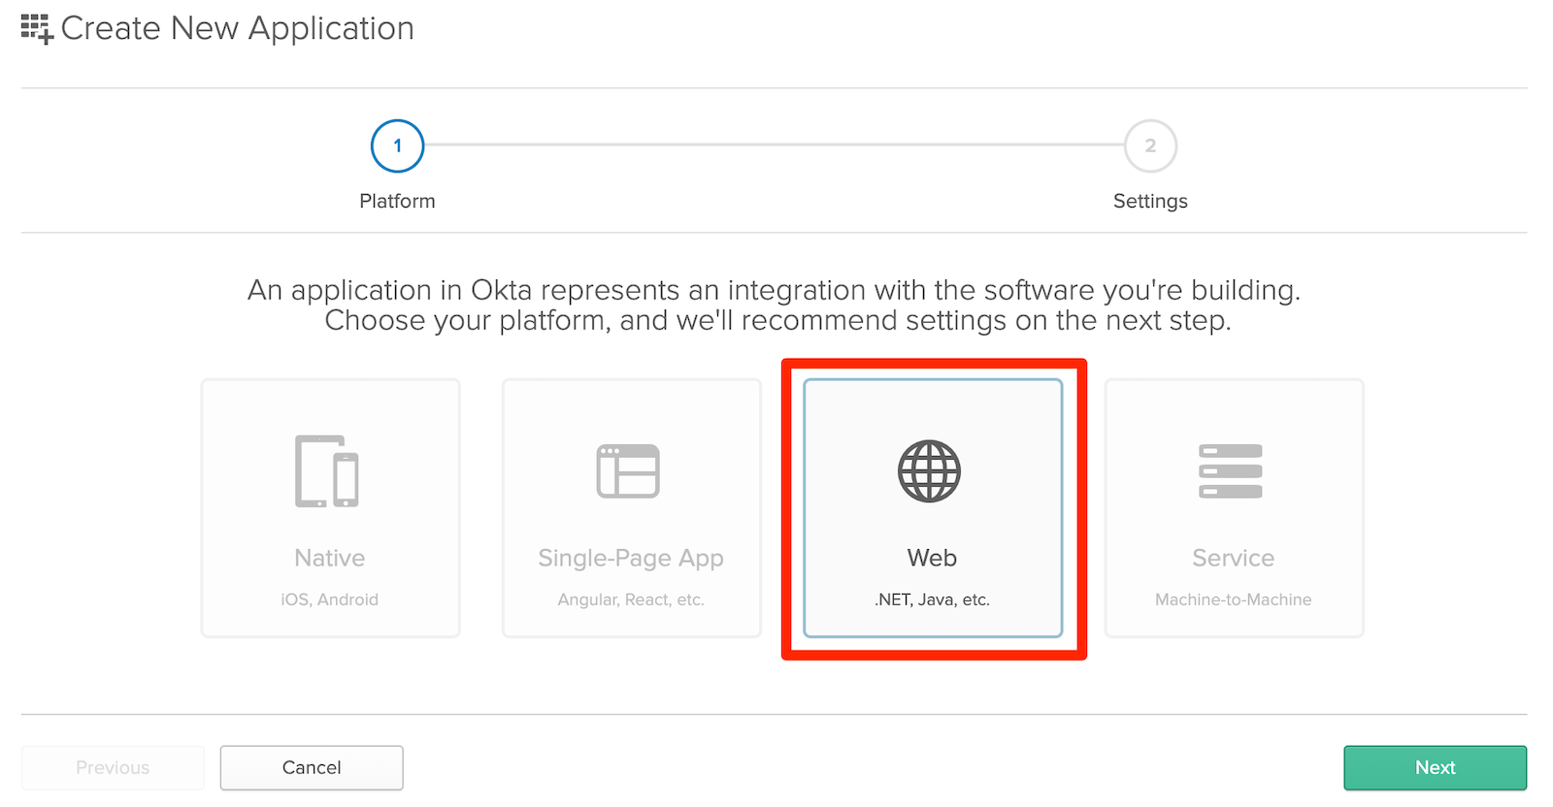Click the Machine-to-Machine subtitle
The image size is (1553, 807).
(1233, 599)
